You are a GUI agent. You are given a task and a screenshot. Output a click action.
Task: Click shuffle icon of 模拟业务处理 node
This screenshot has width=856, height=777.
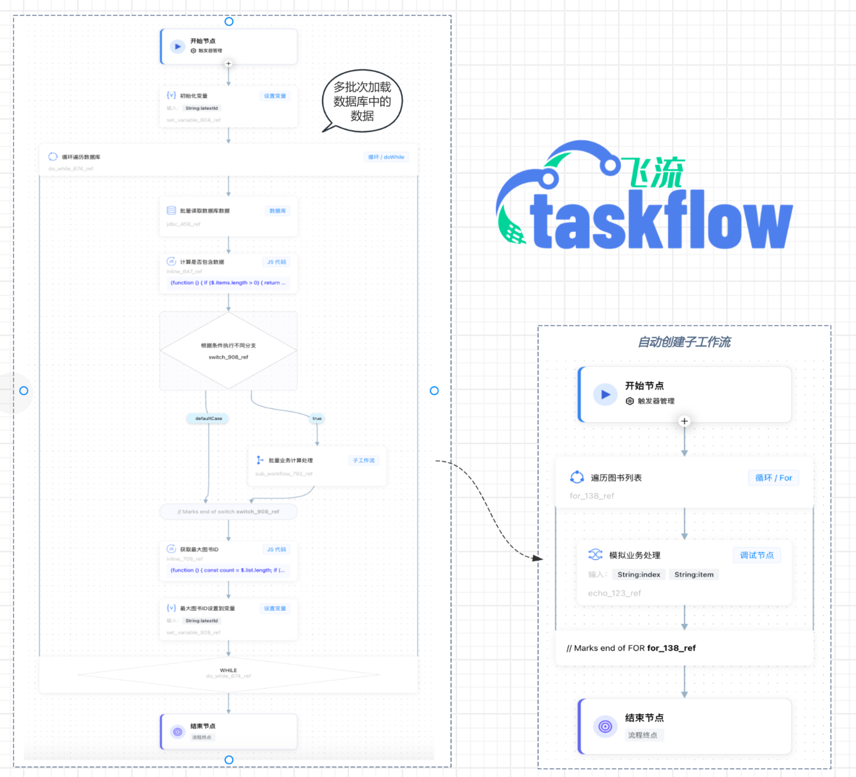[595, 555]
